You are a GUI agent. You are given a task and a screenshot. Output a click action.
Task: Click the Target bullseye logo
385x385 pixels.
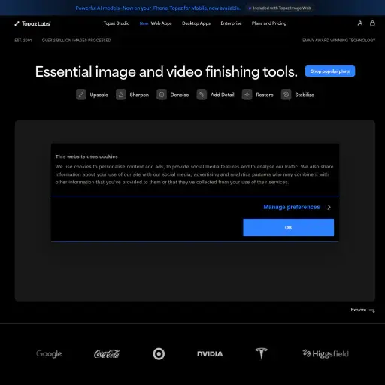point(159,354)
